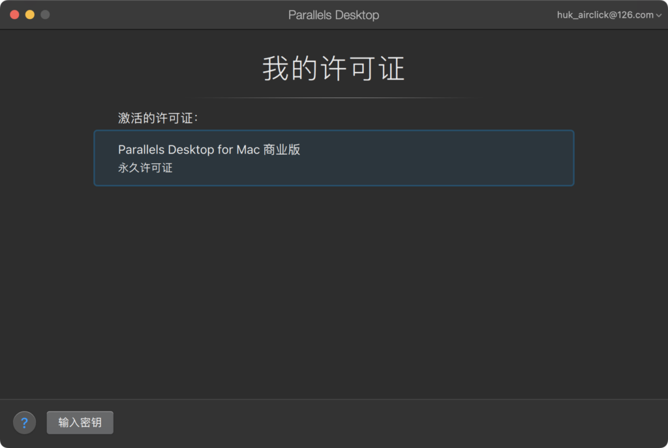Click the 激活的许可证 label
Screen dimensions: 668x448
157,118
